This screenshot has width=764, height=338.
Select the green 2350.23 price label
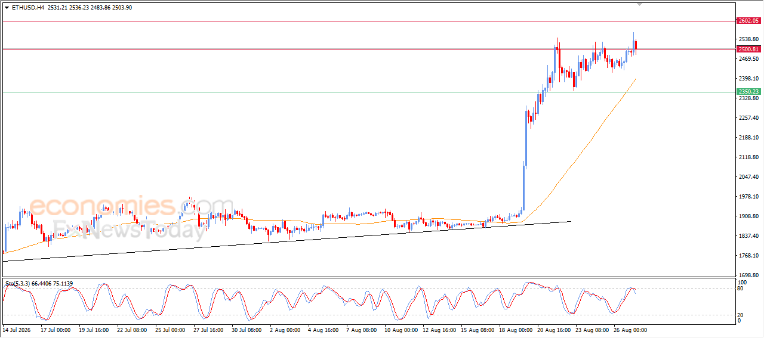748,92
